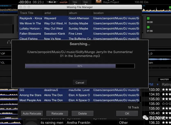Sort by Track Title column header
Image resolution: width=171 pixels, height=125 pixels.
click(x=31, y=13)
